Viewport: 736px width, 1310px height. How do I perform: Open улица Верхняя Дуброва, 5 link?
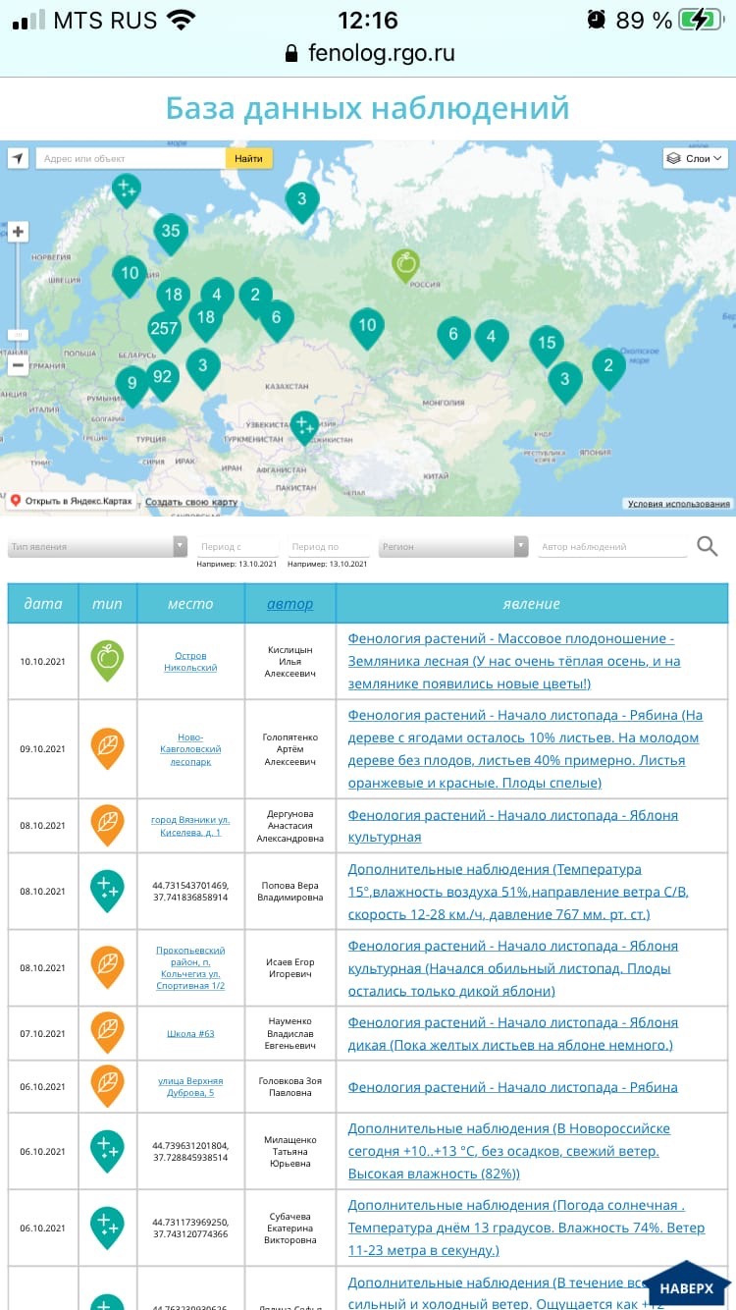pos(190,1087)
